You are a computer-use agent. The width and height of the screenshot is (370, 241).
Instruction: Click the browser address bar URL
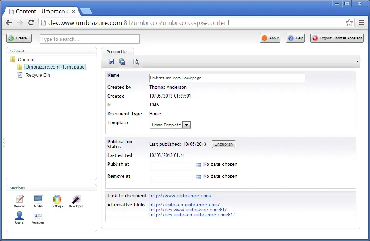pos(139,23)
